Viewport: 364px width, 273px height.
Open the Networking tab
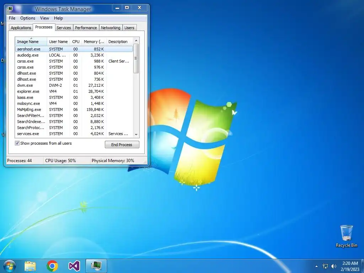pyautogui.click(x=111, y=28)
